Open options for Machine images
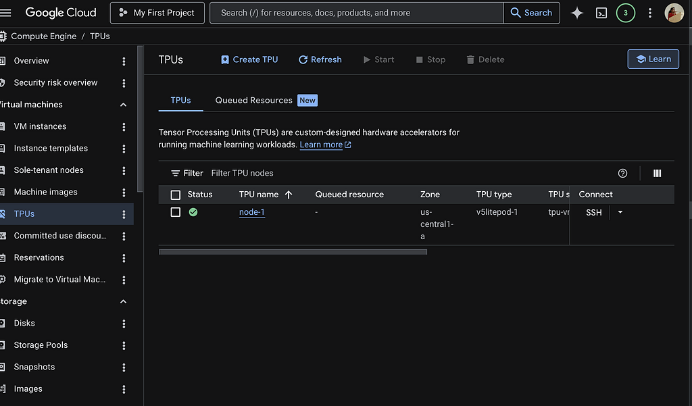Viewport: 692px width, 406px height. tap(124, 193)
